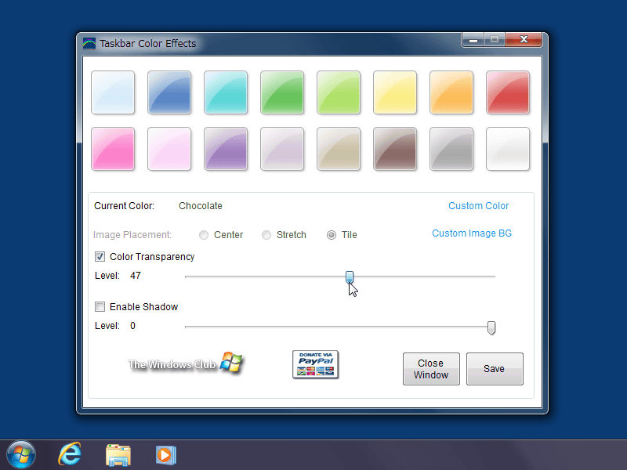Click the Close Window button

coord(431,369)
